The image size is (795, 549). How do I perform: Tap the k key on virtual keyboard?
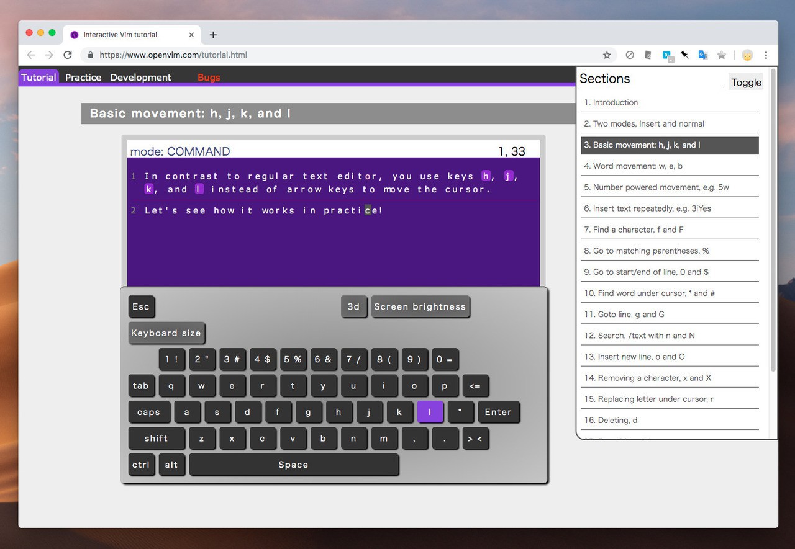399,412
